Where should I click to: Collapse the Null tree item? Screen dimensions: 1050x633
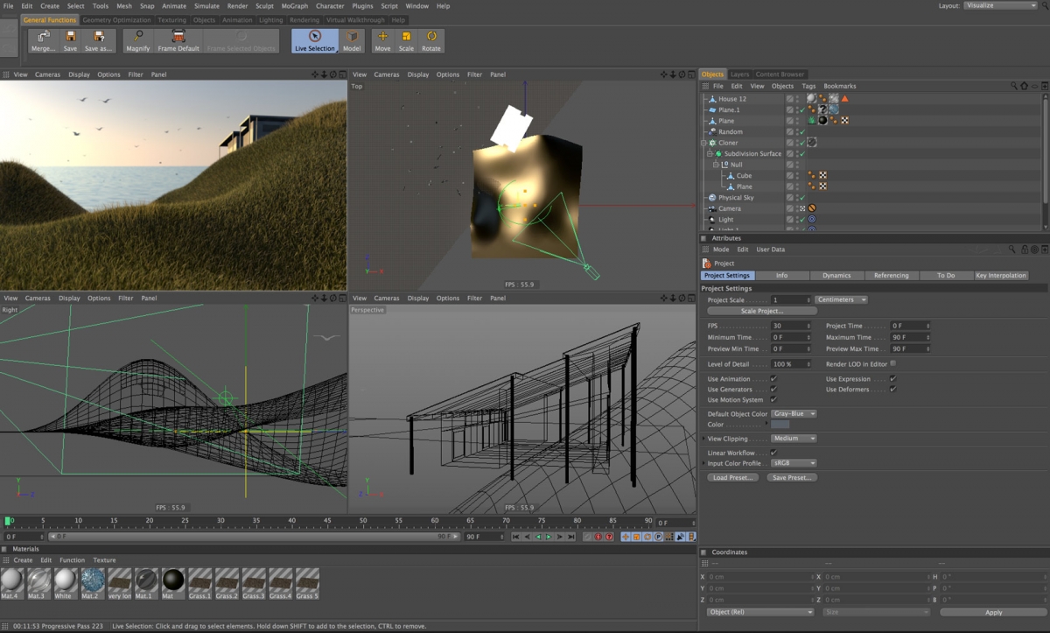(716, 165)
